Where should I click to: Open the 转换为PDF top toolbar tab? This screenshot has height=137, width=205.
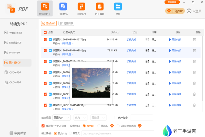pos(45,8)
